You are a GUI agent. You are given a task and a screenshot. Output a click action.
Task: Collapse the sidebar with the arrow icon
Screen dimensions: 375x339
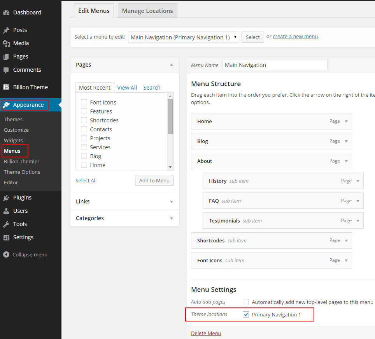coord(6,254)
